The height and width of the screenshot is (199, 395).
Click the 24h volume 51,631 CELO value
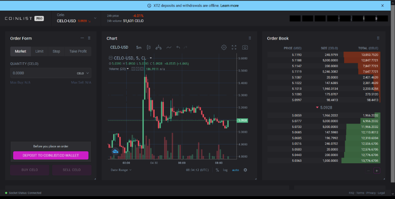133,21
